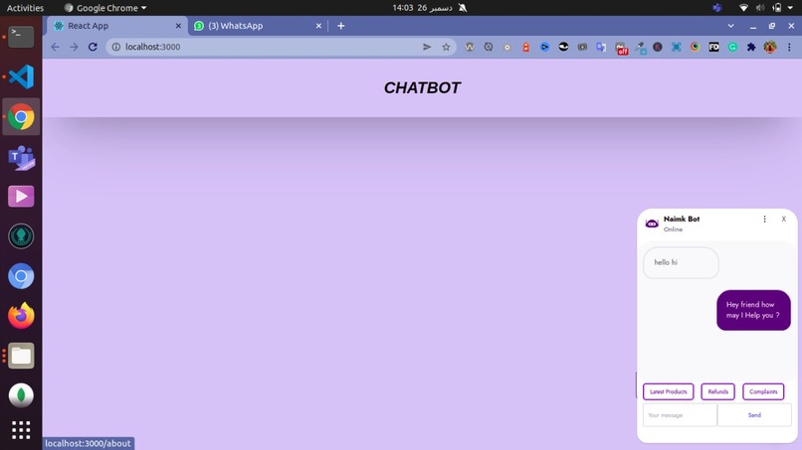Open a new Chrome tab
This screenshot has width=802, height=450.
point(340,26)
